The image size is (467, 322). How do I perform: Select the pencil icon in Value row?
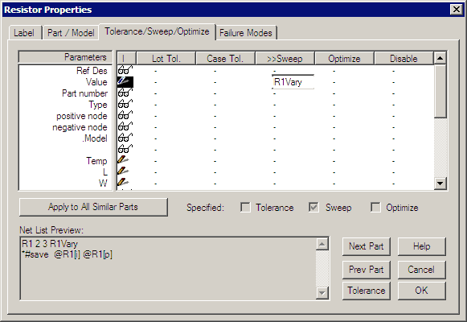coord(125,81)
